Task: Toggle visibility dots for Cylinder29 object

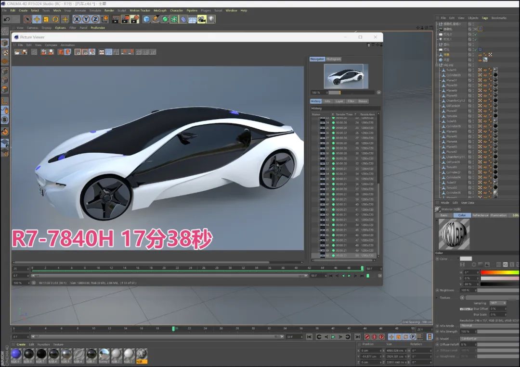Action: tap(474, 75)
